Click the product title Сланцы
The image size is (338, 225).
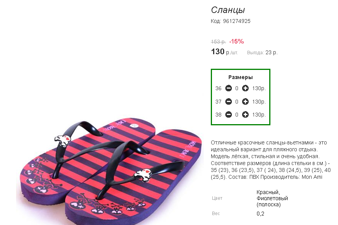point(228,10)
